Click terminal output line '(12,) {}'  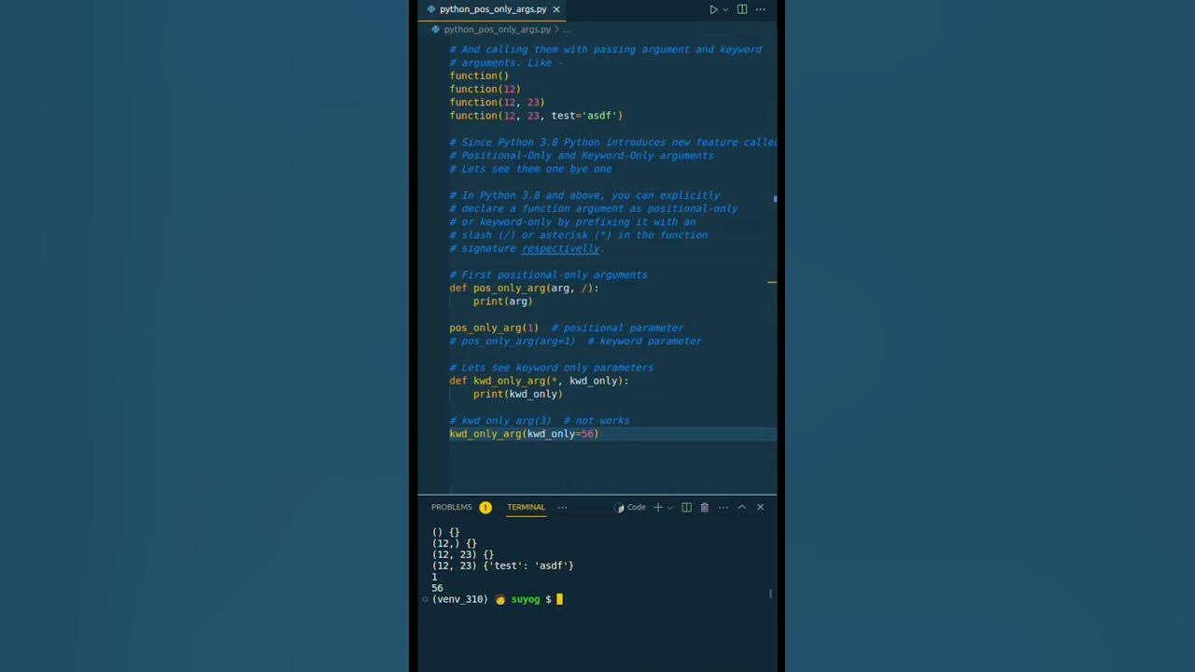(x=455, y=543)
